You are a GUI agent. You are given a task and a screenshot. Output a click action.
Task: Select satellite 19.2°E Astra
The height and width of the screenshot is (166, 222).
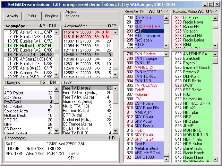29,55
